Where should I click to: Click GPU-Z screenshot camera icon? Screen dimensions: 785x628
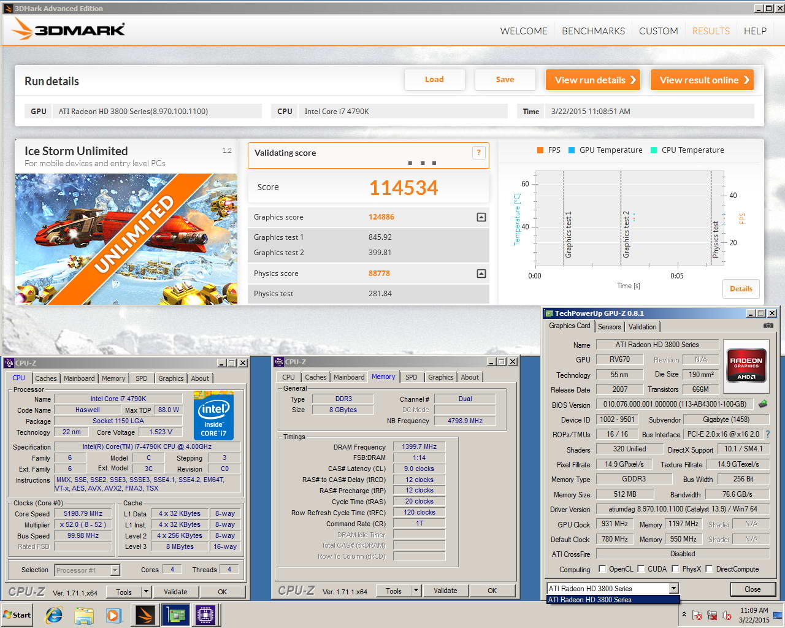point(768,326)
